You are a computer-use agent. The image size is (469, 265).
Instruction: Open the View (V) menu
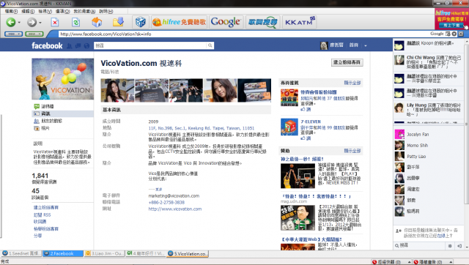[x=45, y=12]
